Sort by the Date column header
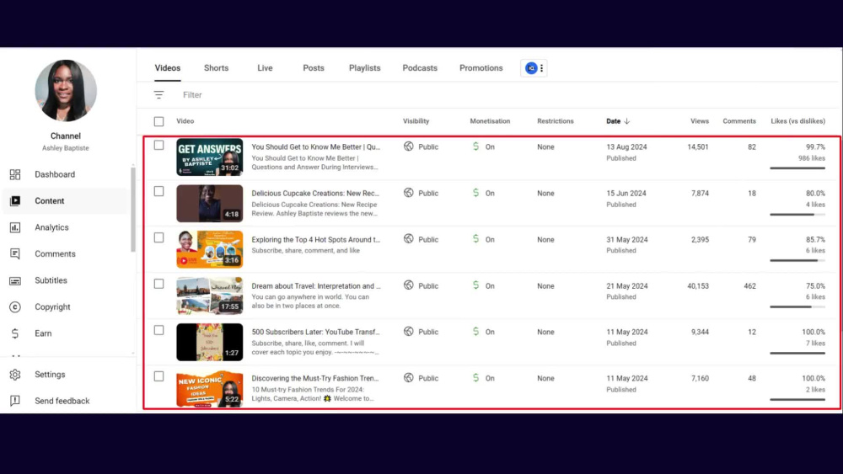Image resolution: width=843 pixels, height=474 pixels. pos(614,121)
